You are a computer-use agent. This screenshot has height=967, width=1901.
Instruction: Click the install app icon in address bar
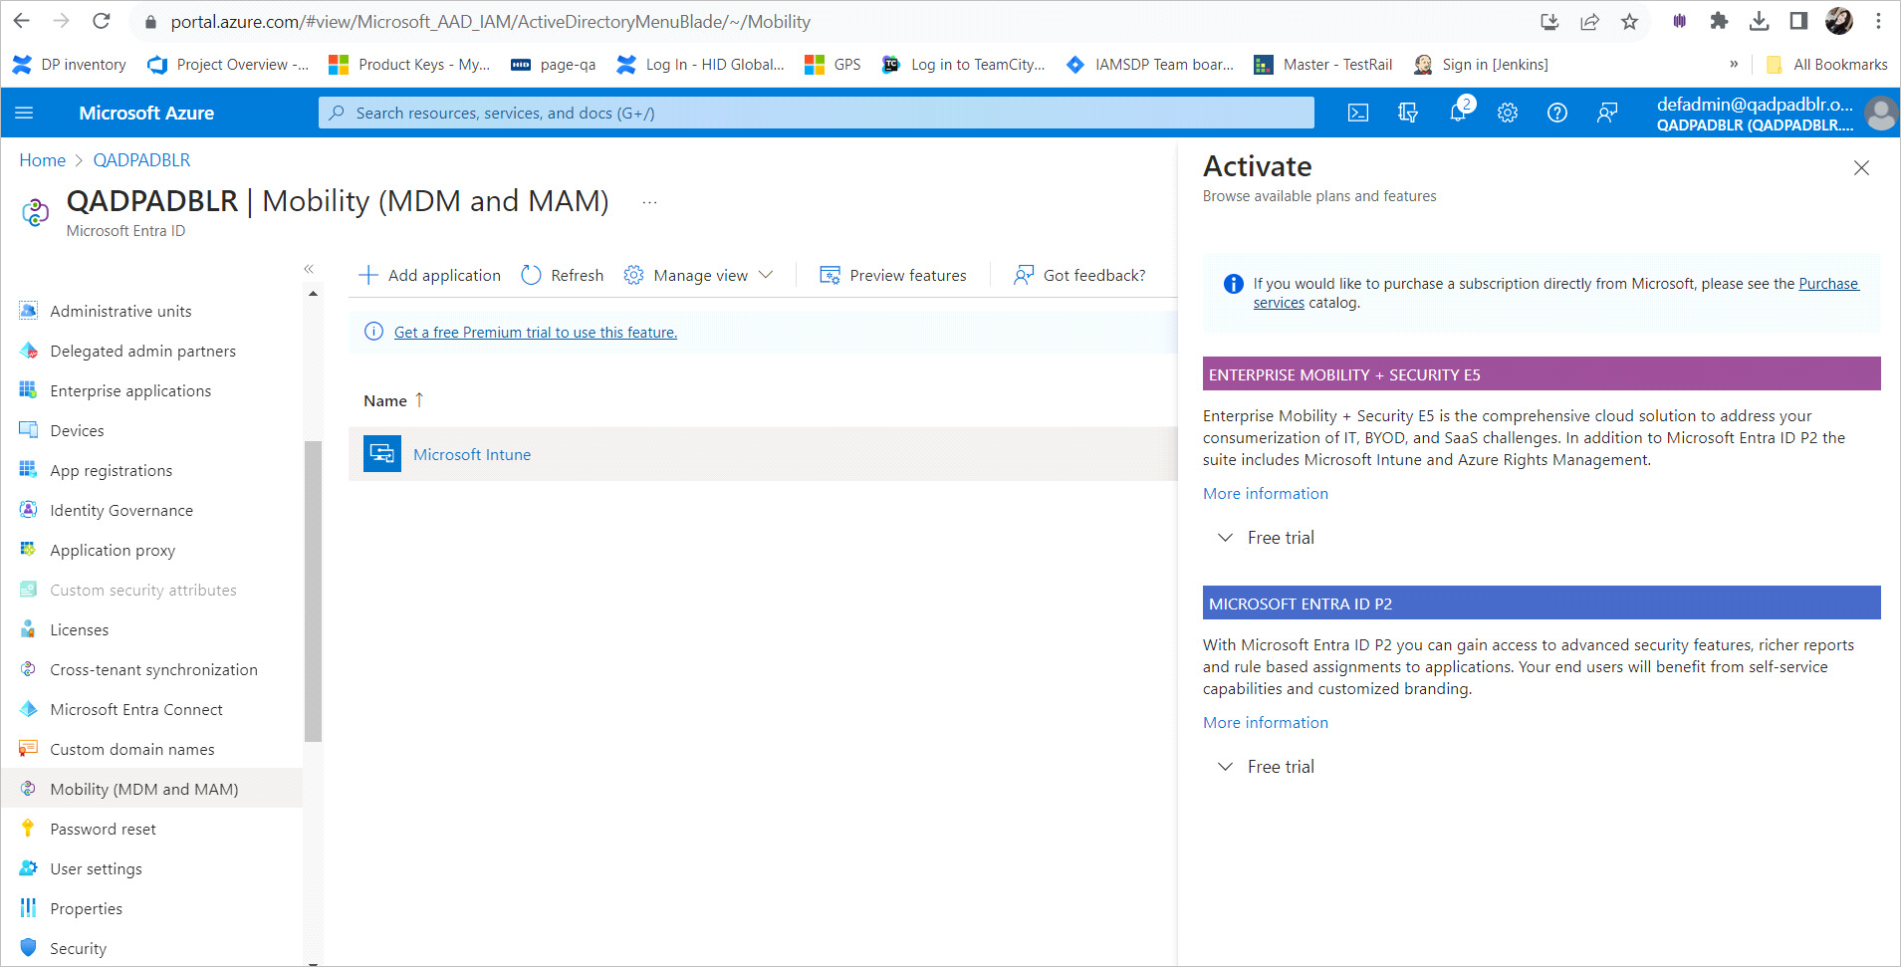coord(1549,21)
